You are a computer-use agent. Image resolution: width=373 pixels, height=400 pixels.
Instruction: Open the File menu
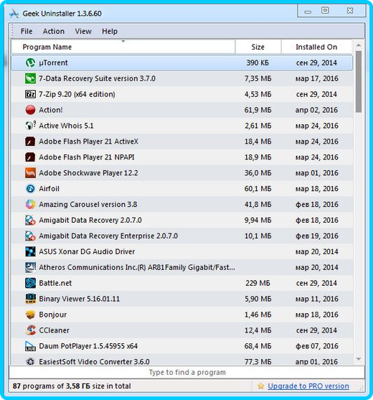point(27,32)
